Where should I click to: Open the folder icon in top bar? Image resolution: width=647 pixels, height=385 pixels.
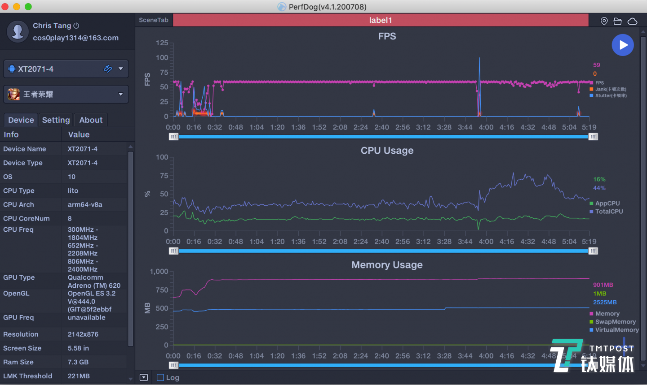[618, 21]
